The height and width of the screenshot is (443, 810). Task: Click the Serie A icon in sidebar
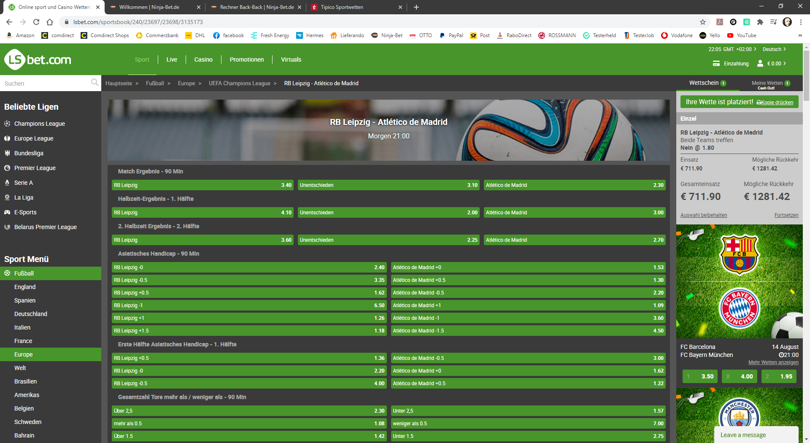(x=7, y=183)
